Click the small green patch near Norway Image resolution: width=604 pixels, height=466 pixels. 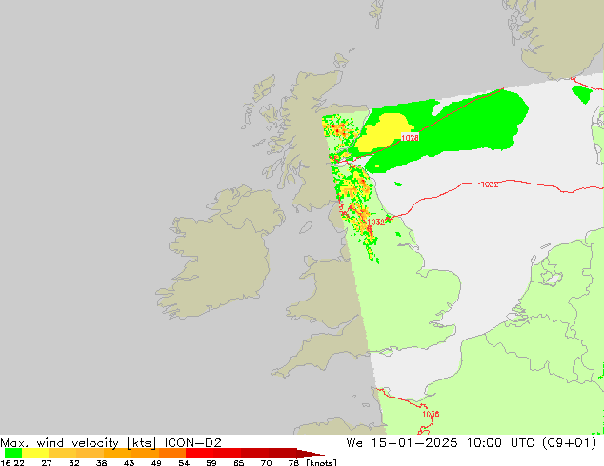point(582,94)
